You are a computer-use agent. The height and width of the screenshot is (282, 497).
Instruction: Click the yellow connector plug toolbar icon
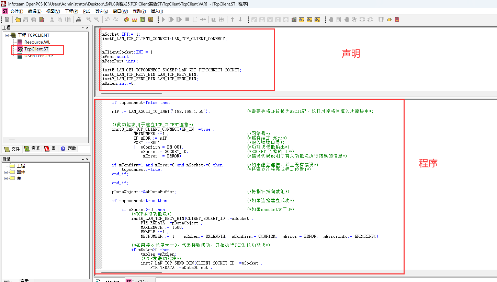(389, 20)
